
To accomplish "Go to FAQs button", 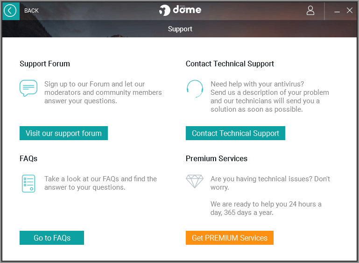I will 52,238.
